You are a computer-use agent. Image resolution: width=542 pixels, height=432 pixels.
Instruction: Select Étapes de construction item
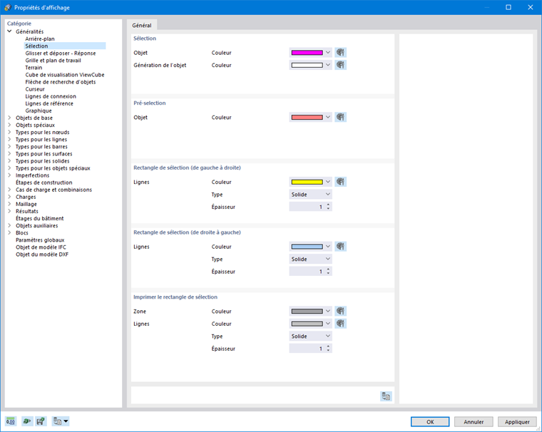pos(44,182)
